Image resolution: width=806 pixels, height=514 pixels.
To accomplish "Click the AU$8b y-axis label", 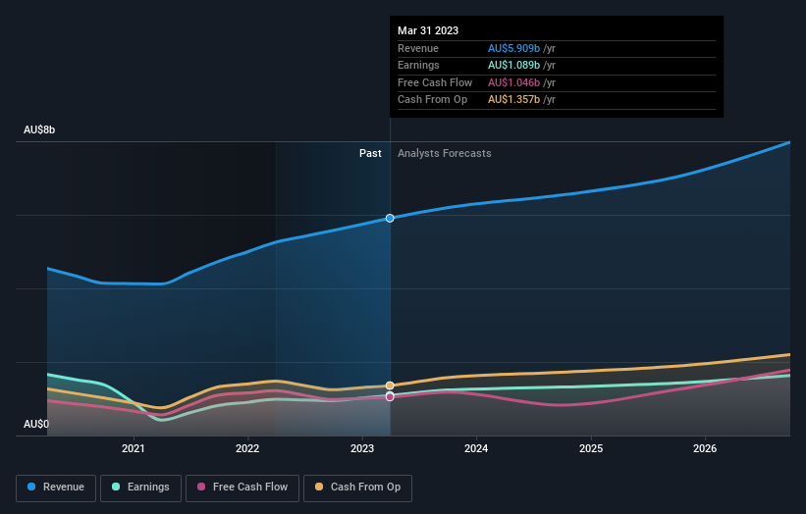I will 39,129.
